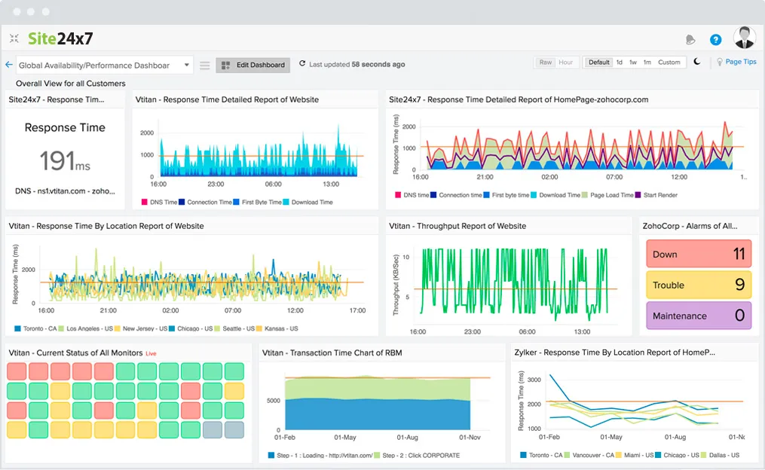Open the notification bell icon
The image size is (765, 470).
(x=690, y=38)
